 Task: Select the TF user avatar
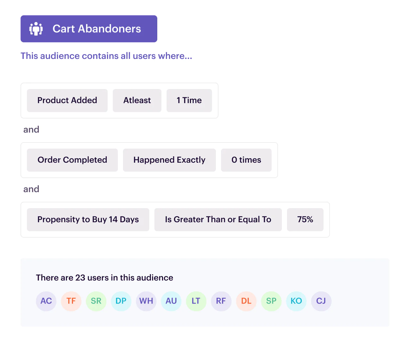[71, 301]
